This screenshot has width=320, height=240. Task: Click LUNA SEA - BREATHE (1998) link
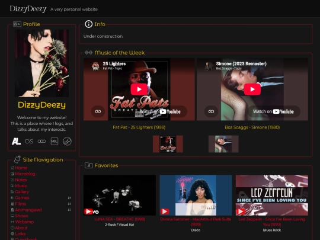pyautogui.click(x=120, y=219)
